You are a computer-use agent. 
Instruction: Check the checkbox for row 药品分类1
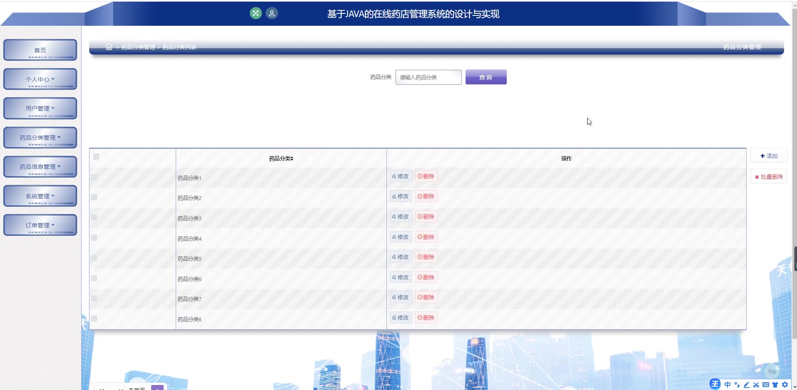pos(94,177)
